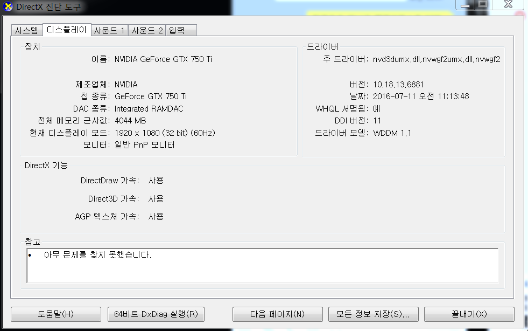The image size is (528, 331).
Task: Click the WHQL 서명됨 value 예
Action: (376, 109)
